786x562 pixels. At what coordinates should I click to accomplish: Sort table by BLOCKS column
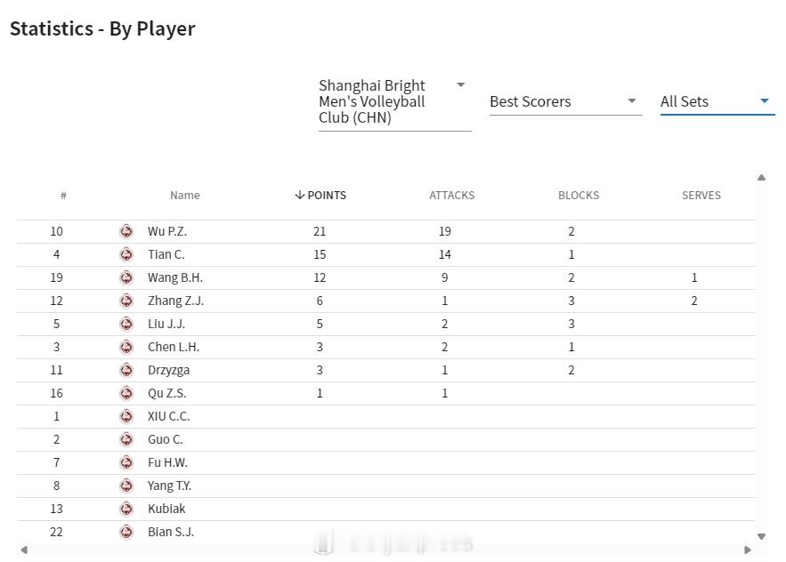pyautogui.click(x=579, y=196)
